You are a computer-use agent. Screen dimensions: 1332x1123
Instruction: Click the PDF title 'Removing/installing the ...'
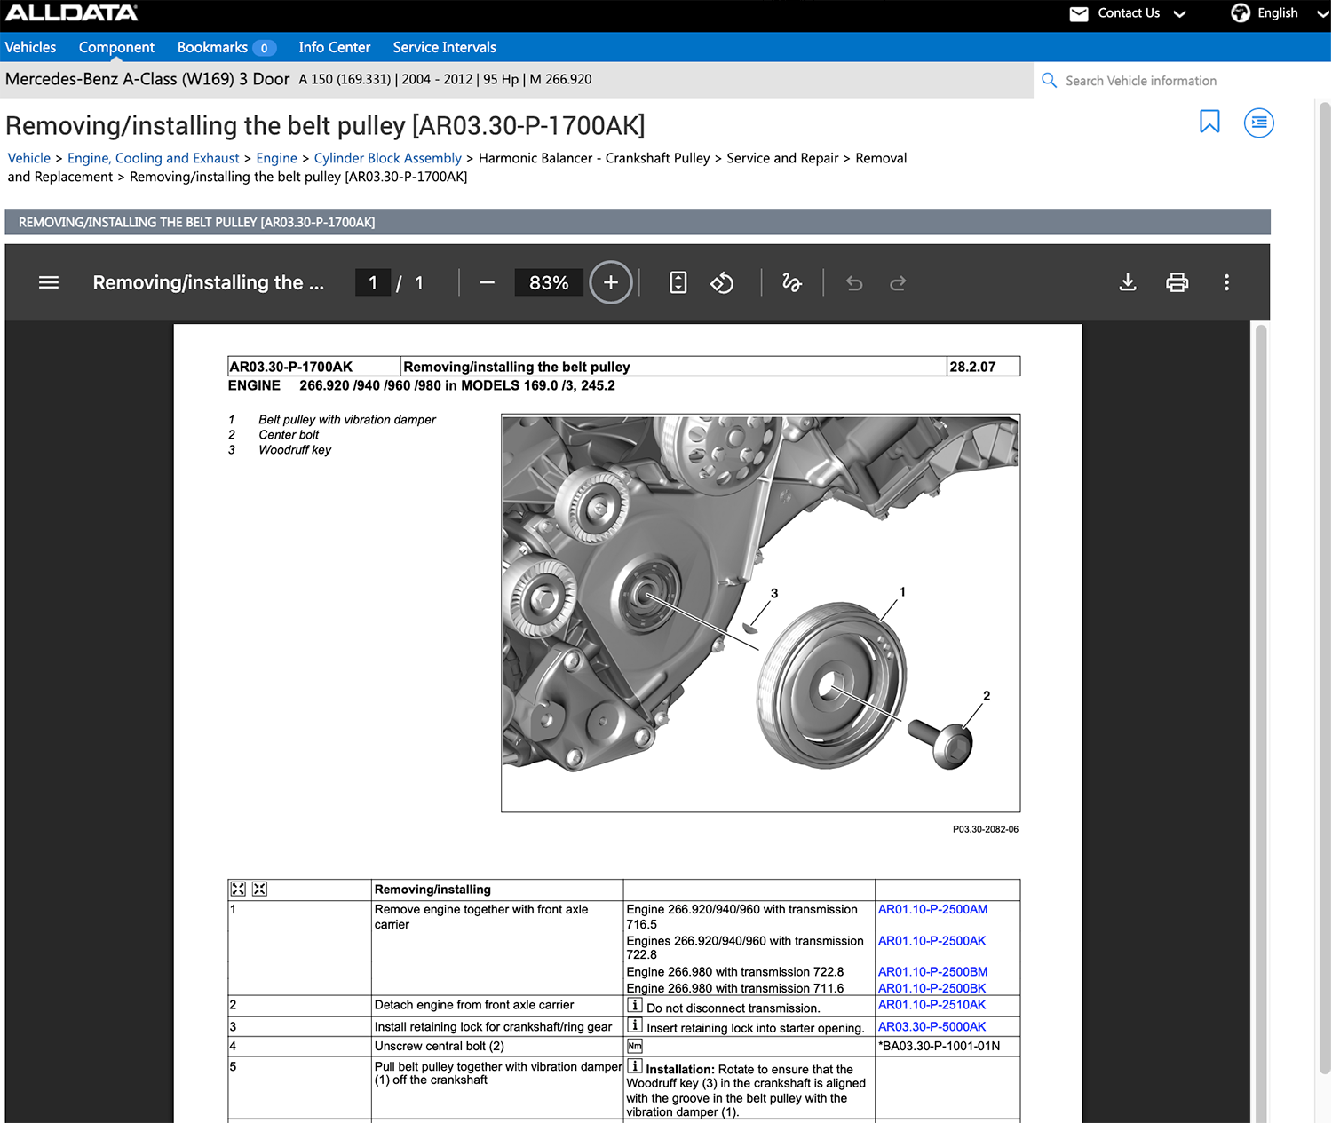click(x=209, y=282)
